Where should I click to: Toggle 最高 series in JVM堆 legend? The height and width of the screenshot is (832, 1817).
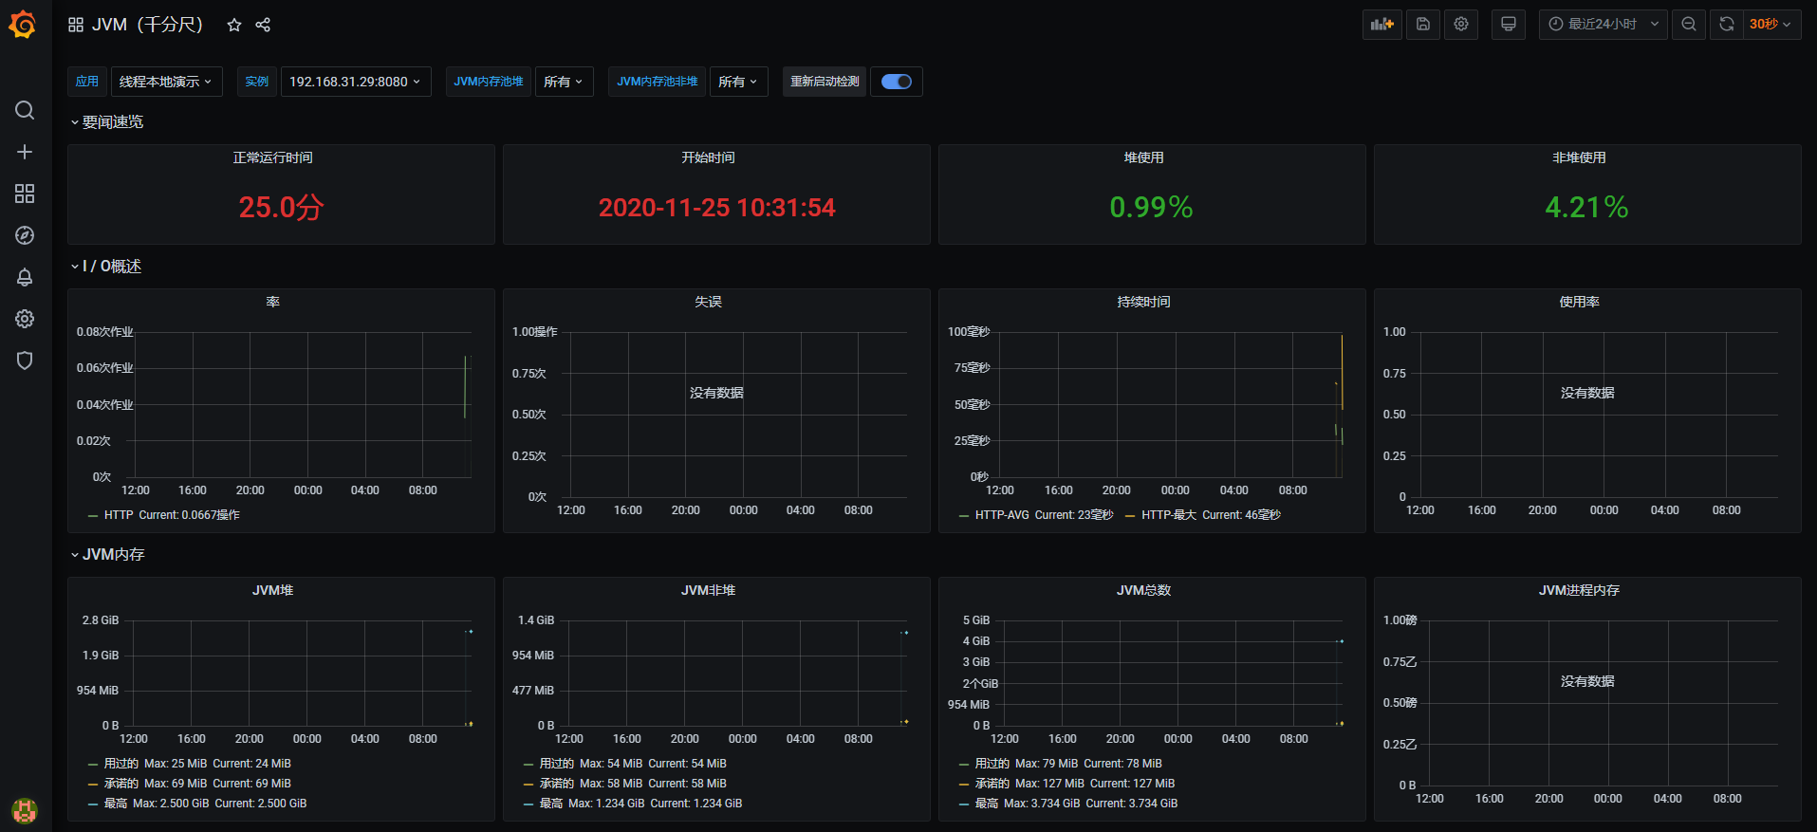click(116, 804)
